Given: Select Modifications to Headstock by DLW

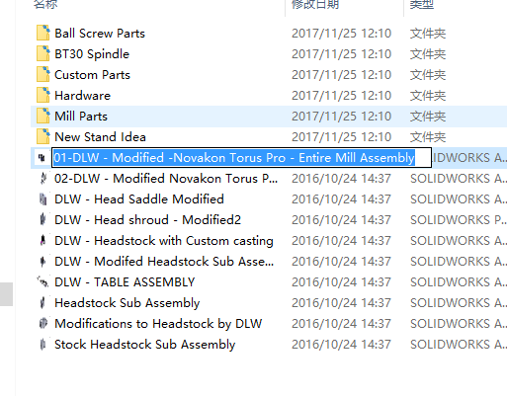Looking at the screenshot, I should [x=158, y=324].
